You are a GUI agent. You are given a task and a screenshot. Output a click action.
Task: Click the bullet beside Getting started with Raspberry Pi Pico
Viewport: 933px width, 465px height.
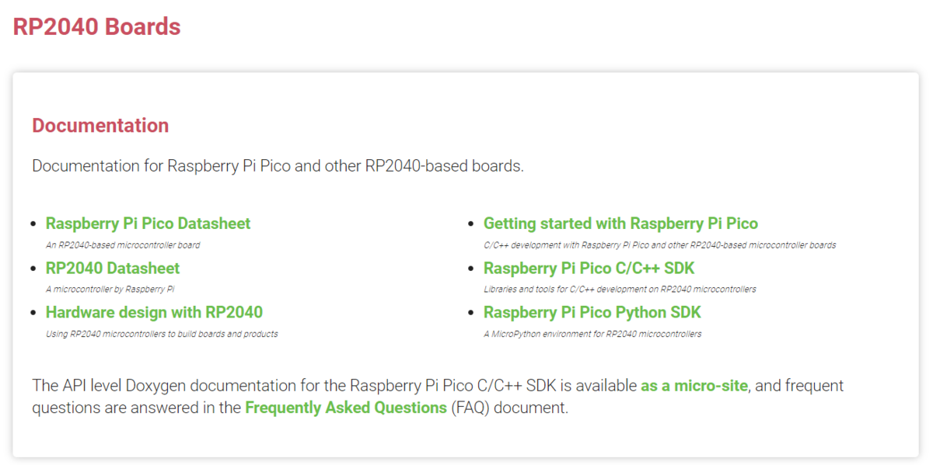pyautogui.click(x=471, y=224)
